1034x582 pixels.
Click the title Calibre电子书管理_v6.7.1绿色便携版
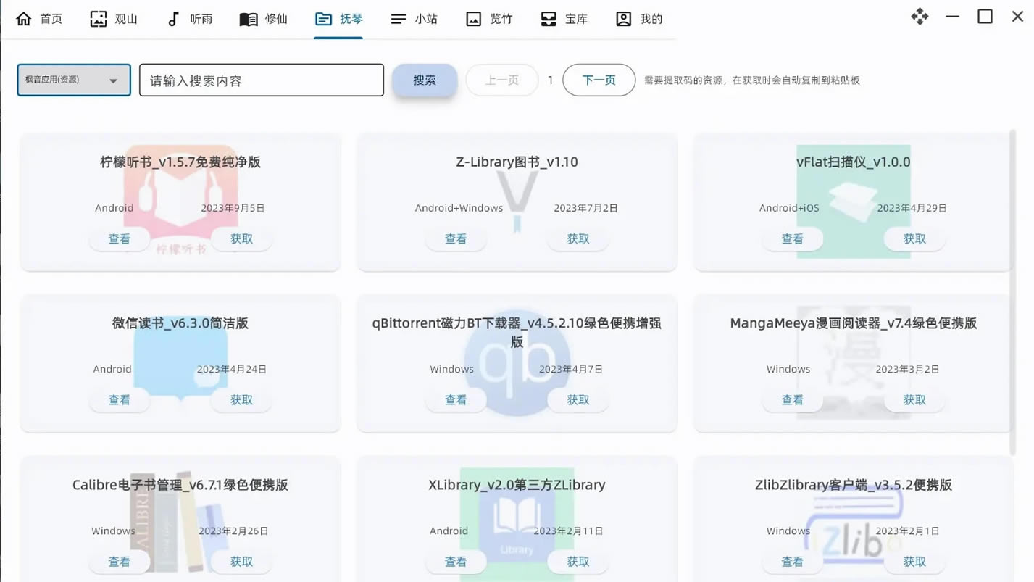tap(180, 485)
